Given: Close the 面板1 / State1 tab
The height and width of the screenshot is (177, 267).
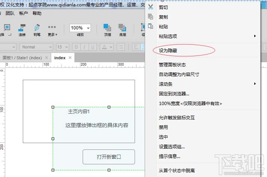Looking at the screenshot, I should 46,58.
